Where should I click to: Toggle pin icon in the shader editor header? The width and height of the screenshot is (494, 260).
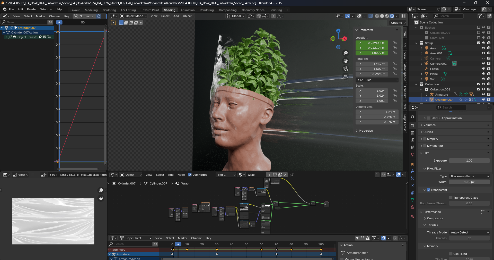tap(292, 175)
